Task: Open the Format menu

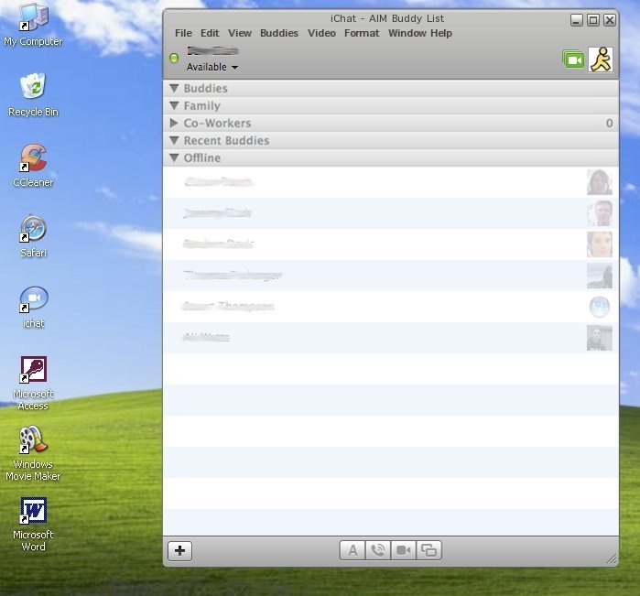Action: click(x=362, y=33)
